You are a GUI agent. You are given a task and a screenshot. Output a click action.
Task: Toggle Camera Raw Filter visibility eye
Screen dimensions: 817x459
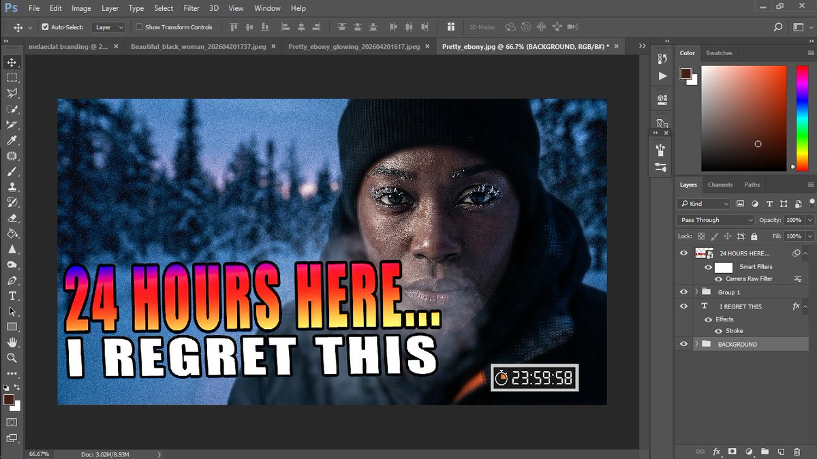[718, 279]
